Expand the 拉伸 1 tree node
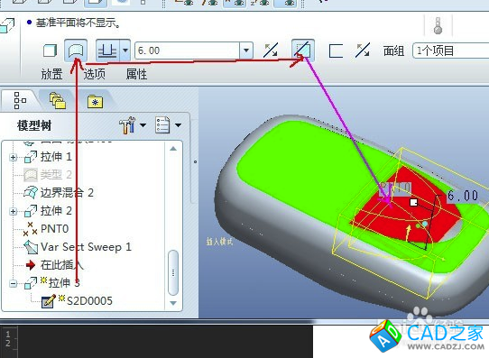The width and height of the screenshot is (489, 358). pyautogui.click(x=14, y=157)
